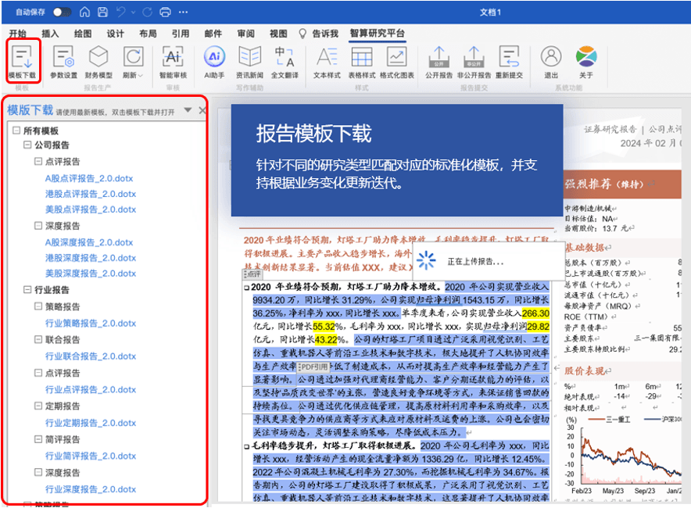
Task: Open 行业联合报告_2.0.dotx template
Action: coord(91,356)
